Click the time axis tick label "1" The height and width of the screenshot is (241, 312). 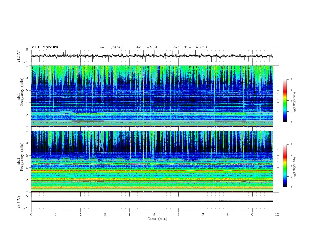tap(56, 215)
